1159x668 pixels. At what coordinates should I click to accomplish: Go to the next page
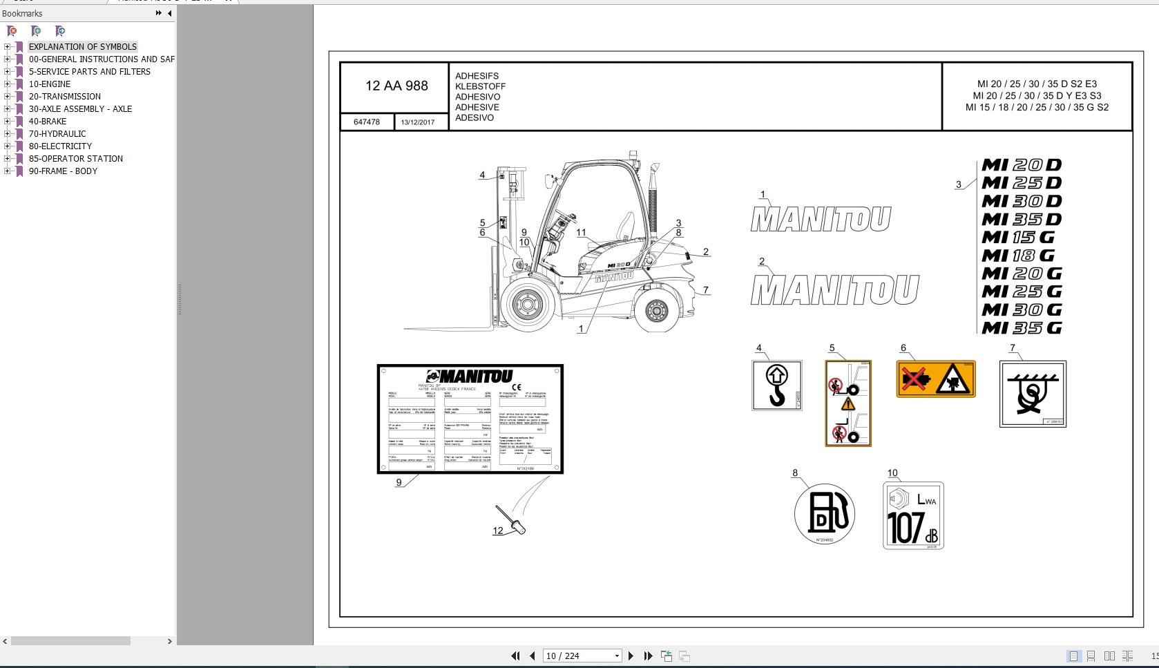point(631,656)
